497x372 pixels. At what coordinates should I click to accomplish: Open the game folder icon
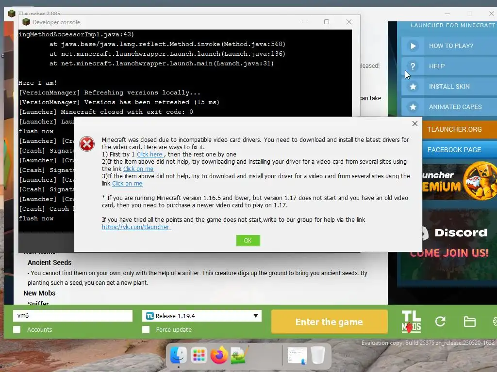[469, 322]
